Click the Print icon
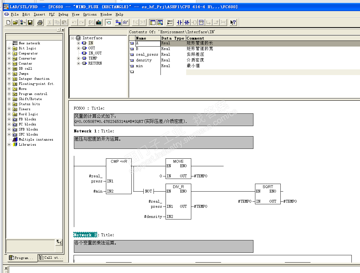The height and width of the screenshot is (273, 360). point(40,22)
